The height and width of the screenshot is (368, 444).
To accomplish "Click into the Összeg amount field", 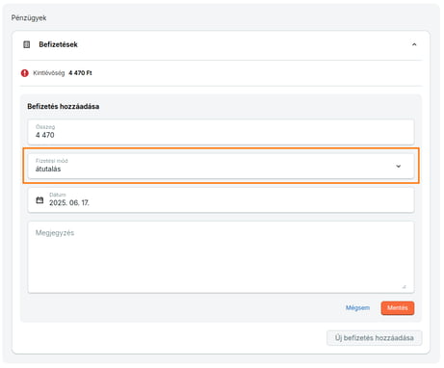I will [221, 132].
